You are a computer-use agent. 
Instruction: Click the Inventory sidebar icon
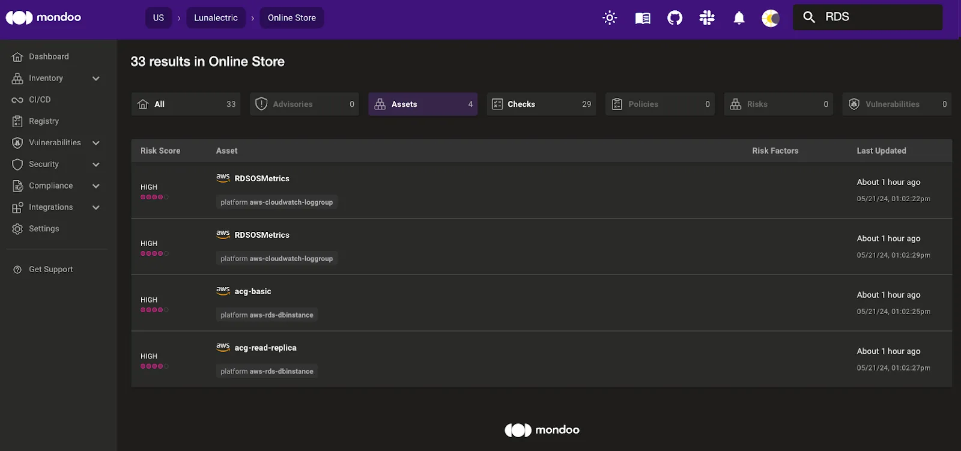[17, 79]
